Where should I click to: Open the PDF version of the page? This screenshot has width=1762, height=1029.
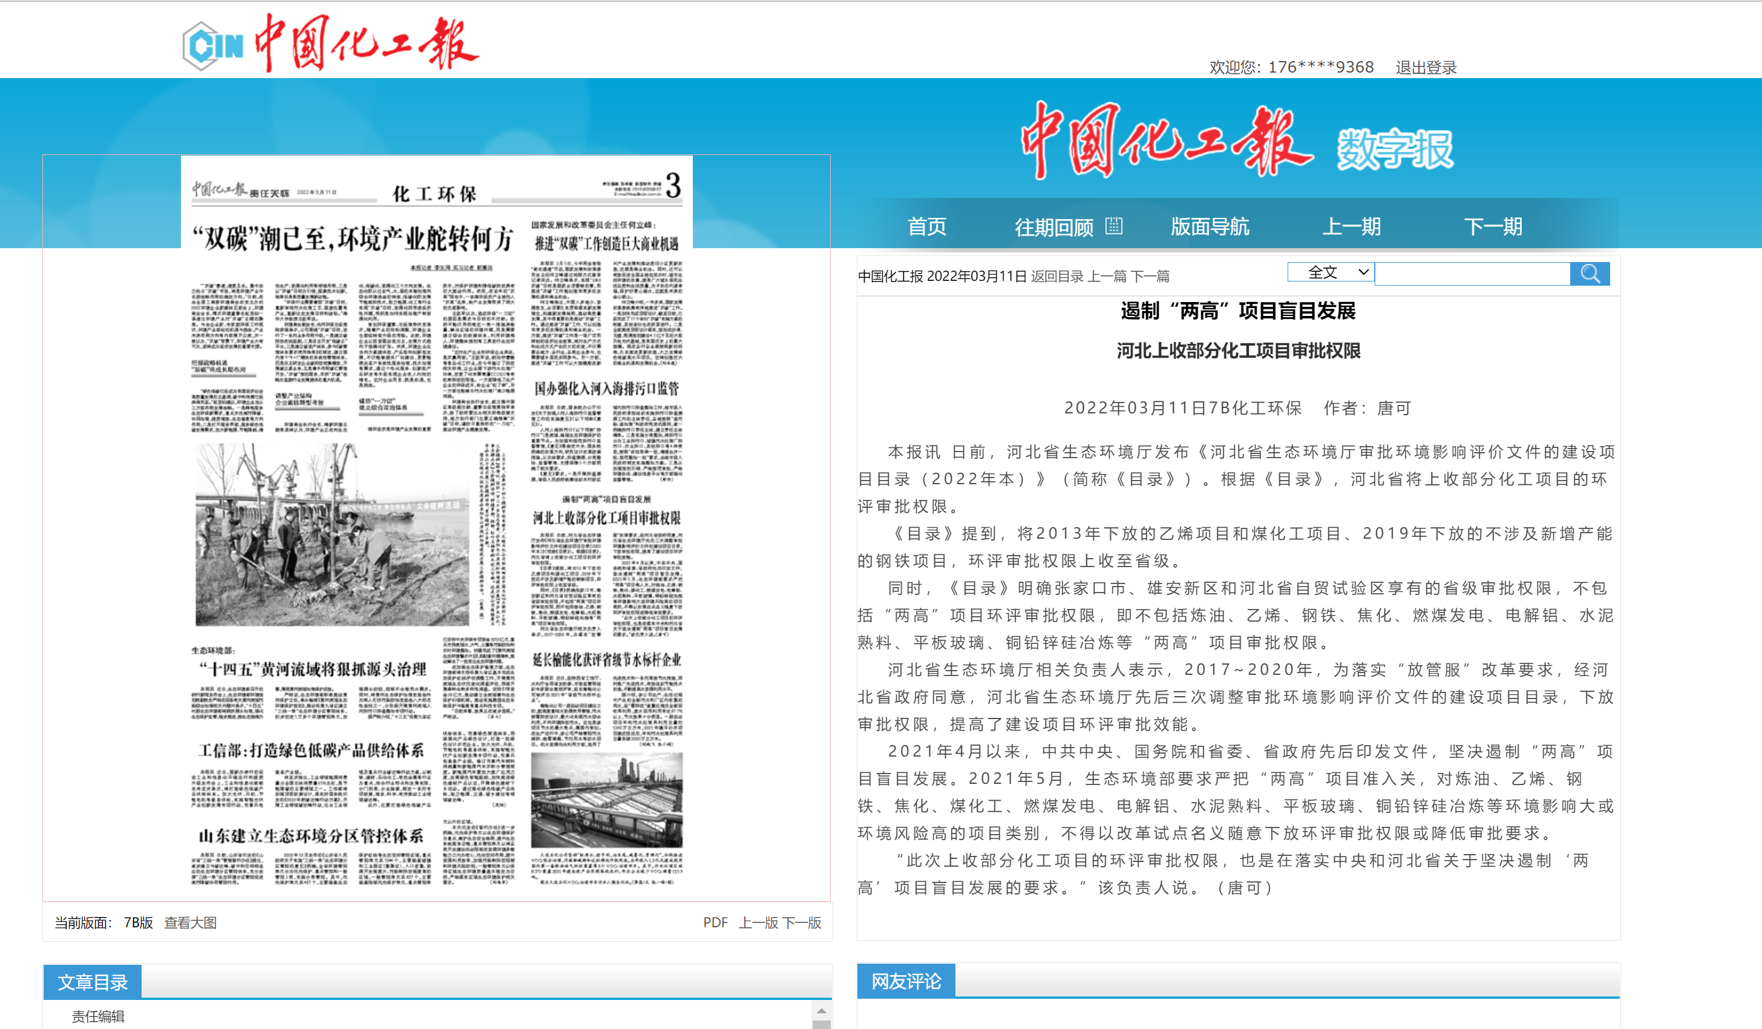click(715, 922)
